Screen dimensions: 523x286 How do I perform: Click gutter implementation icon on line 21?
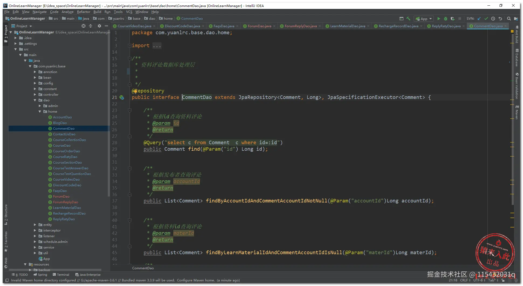pyautogui.click(x=122, y=97)
